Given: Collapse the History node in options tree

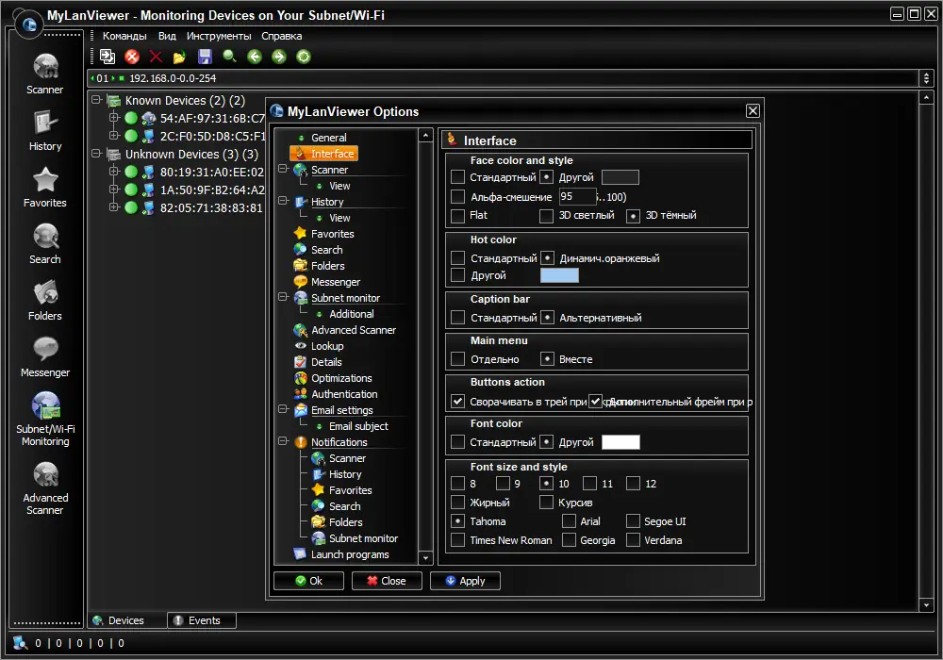Looking at the screenshot, I should pyautogui.click(x=283, y=201).
